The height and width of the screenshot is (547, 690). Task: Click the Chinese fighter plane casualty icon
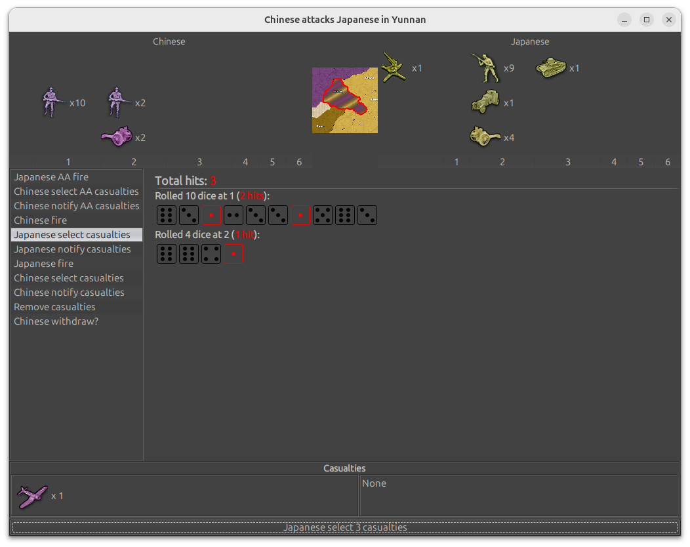[32, 496]
